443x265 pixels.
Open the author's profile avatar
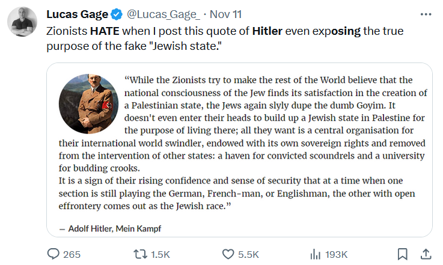pos(22,22)
